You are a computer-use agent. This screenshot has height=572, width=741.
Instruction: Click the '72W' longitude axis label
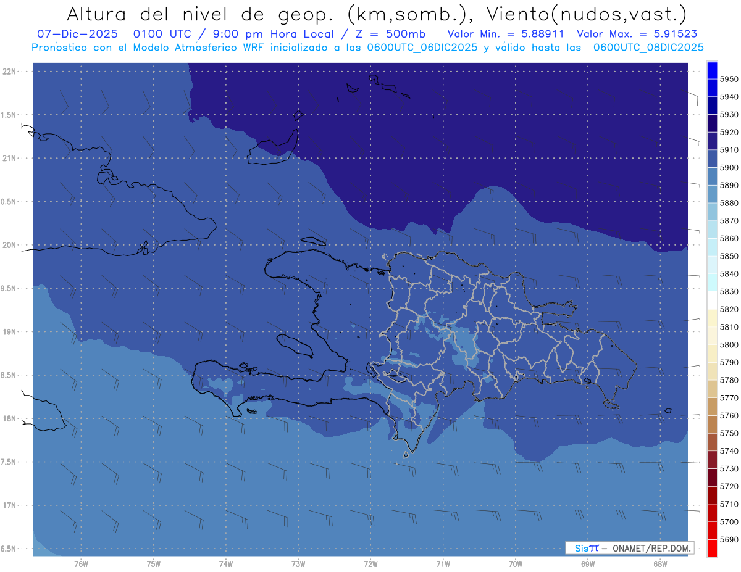pyautogui.click(x=371, y=563)
